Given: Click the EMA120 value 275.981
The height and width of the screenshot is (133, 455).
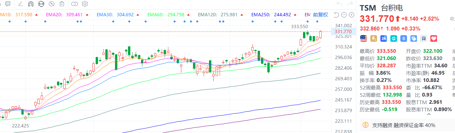Looking at the screenshot, I should point(229,15).
